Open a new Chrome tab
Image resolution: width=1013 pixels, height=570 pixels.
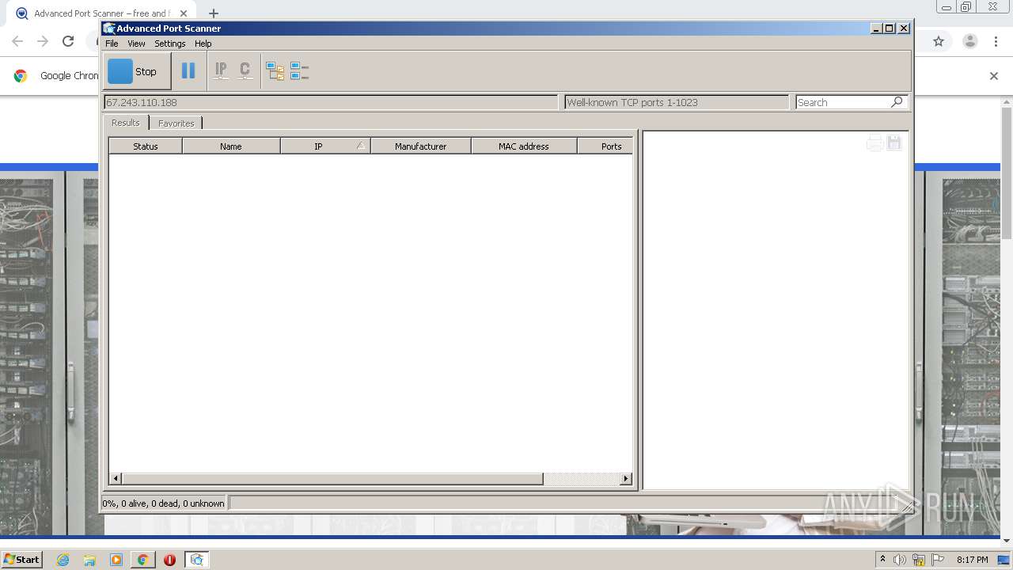pyautogui.click(x=213, y=13)
